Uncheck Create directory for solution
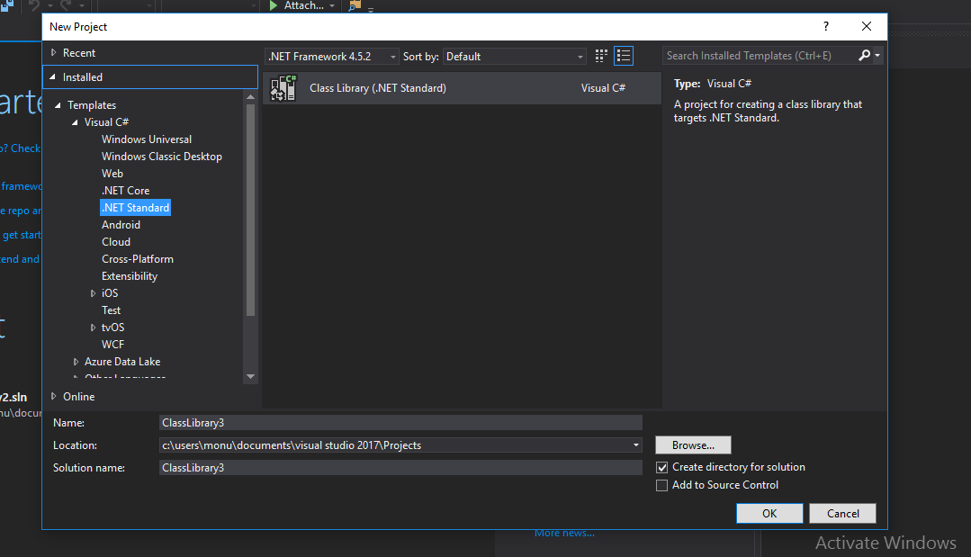Image resolution: width=971 pixels, height=557 pixels. click(x=661, y=467)
